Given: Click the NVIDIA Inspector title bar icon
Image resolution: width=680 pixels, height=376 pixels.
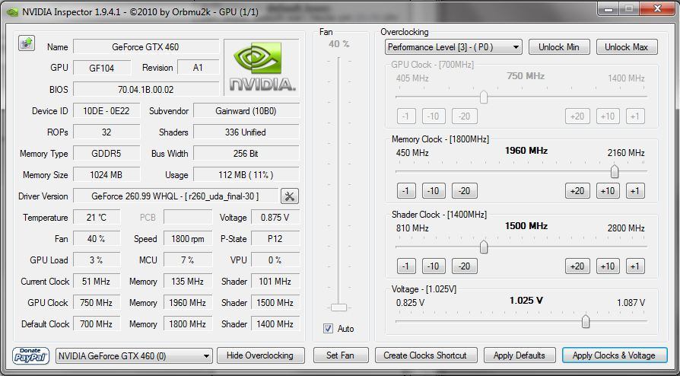Looking at the screenshot, I should tap(13, 11).
